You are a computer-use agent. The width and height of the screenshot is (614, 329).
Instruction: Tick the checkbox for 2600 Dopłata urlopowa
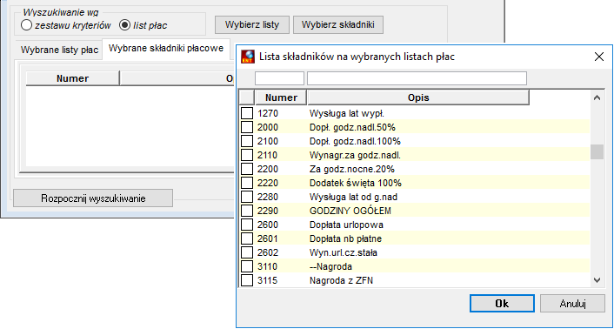click(x=247, y=225)
